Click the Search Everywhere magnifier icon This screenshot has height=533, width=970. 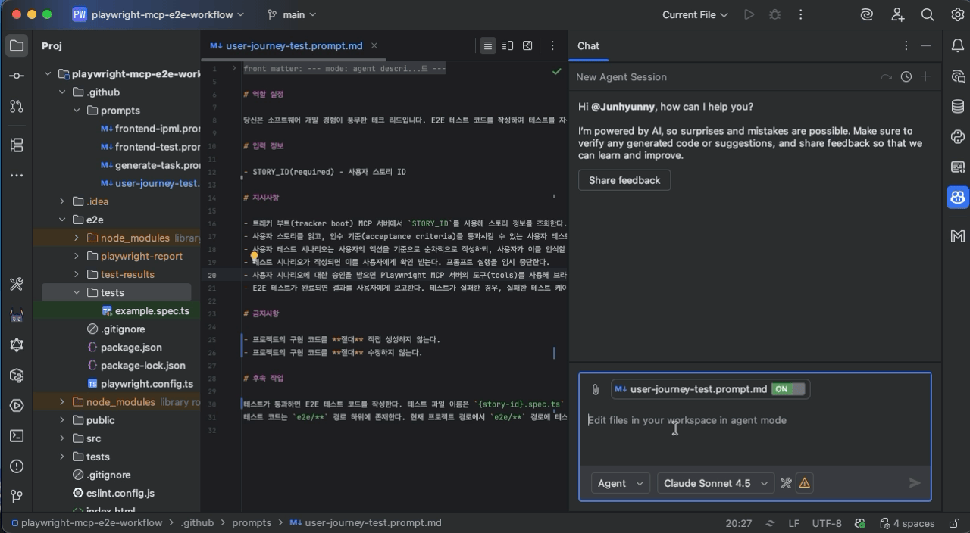[928, 14]
